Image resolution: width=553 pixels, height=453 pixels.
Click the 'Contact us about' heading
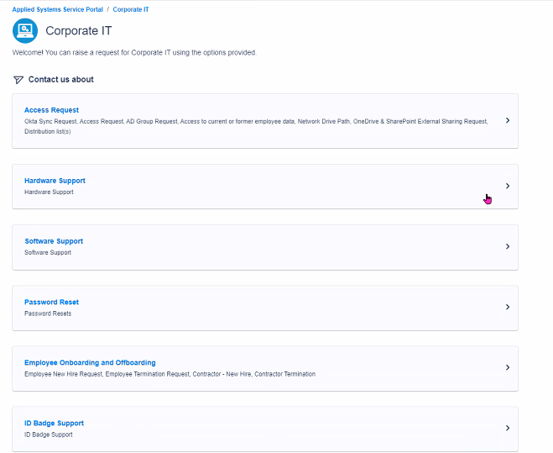point(61,80)
